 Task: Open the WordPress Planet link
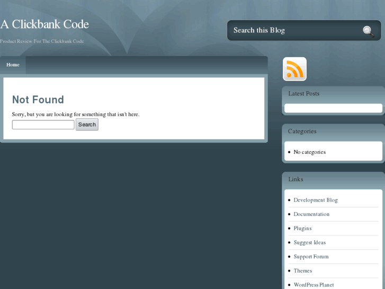click(314, 285)
